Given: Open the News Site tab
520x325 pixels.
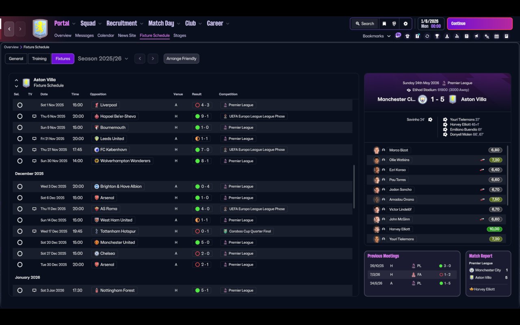Looking at the screenshot, I should tap(127, 35).
